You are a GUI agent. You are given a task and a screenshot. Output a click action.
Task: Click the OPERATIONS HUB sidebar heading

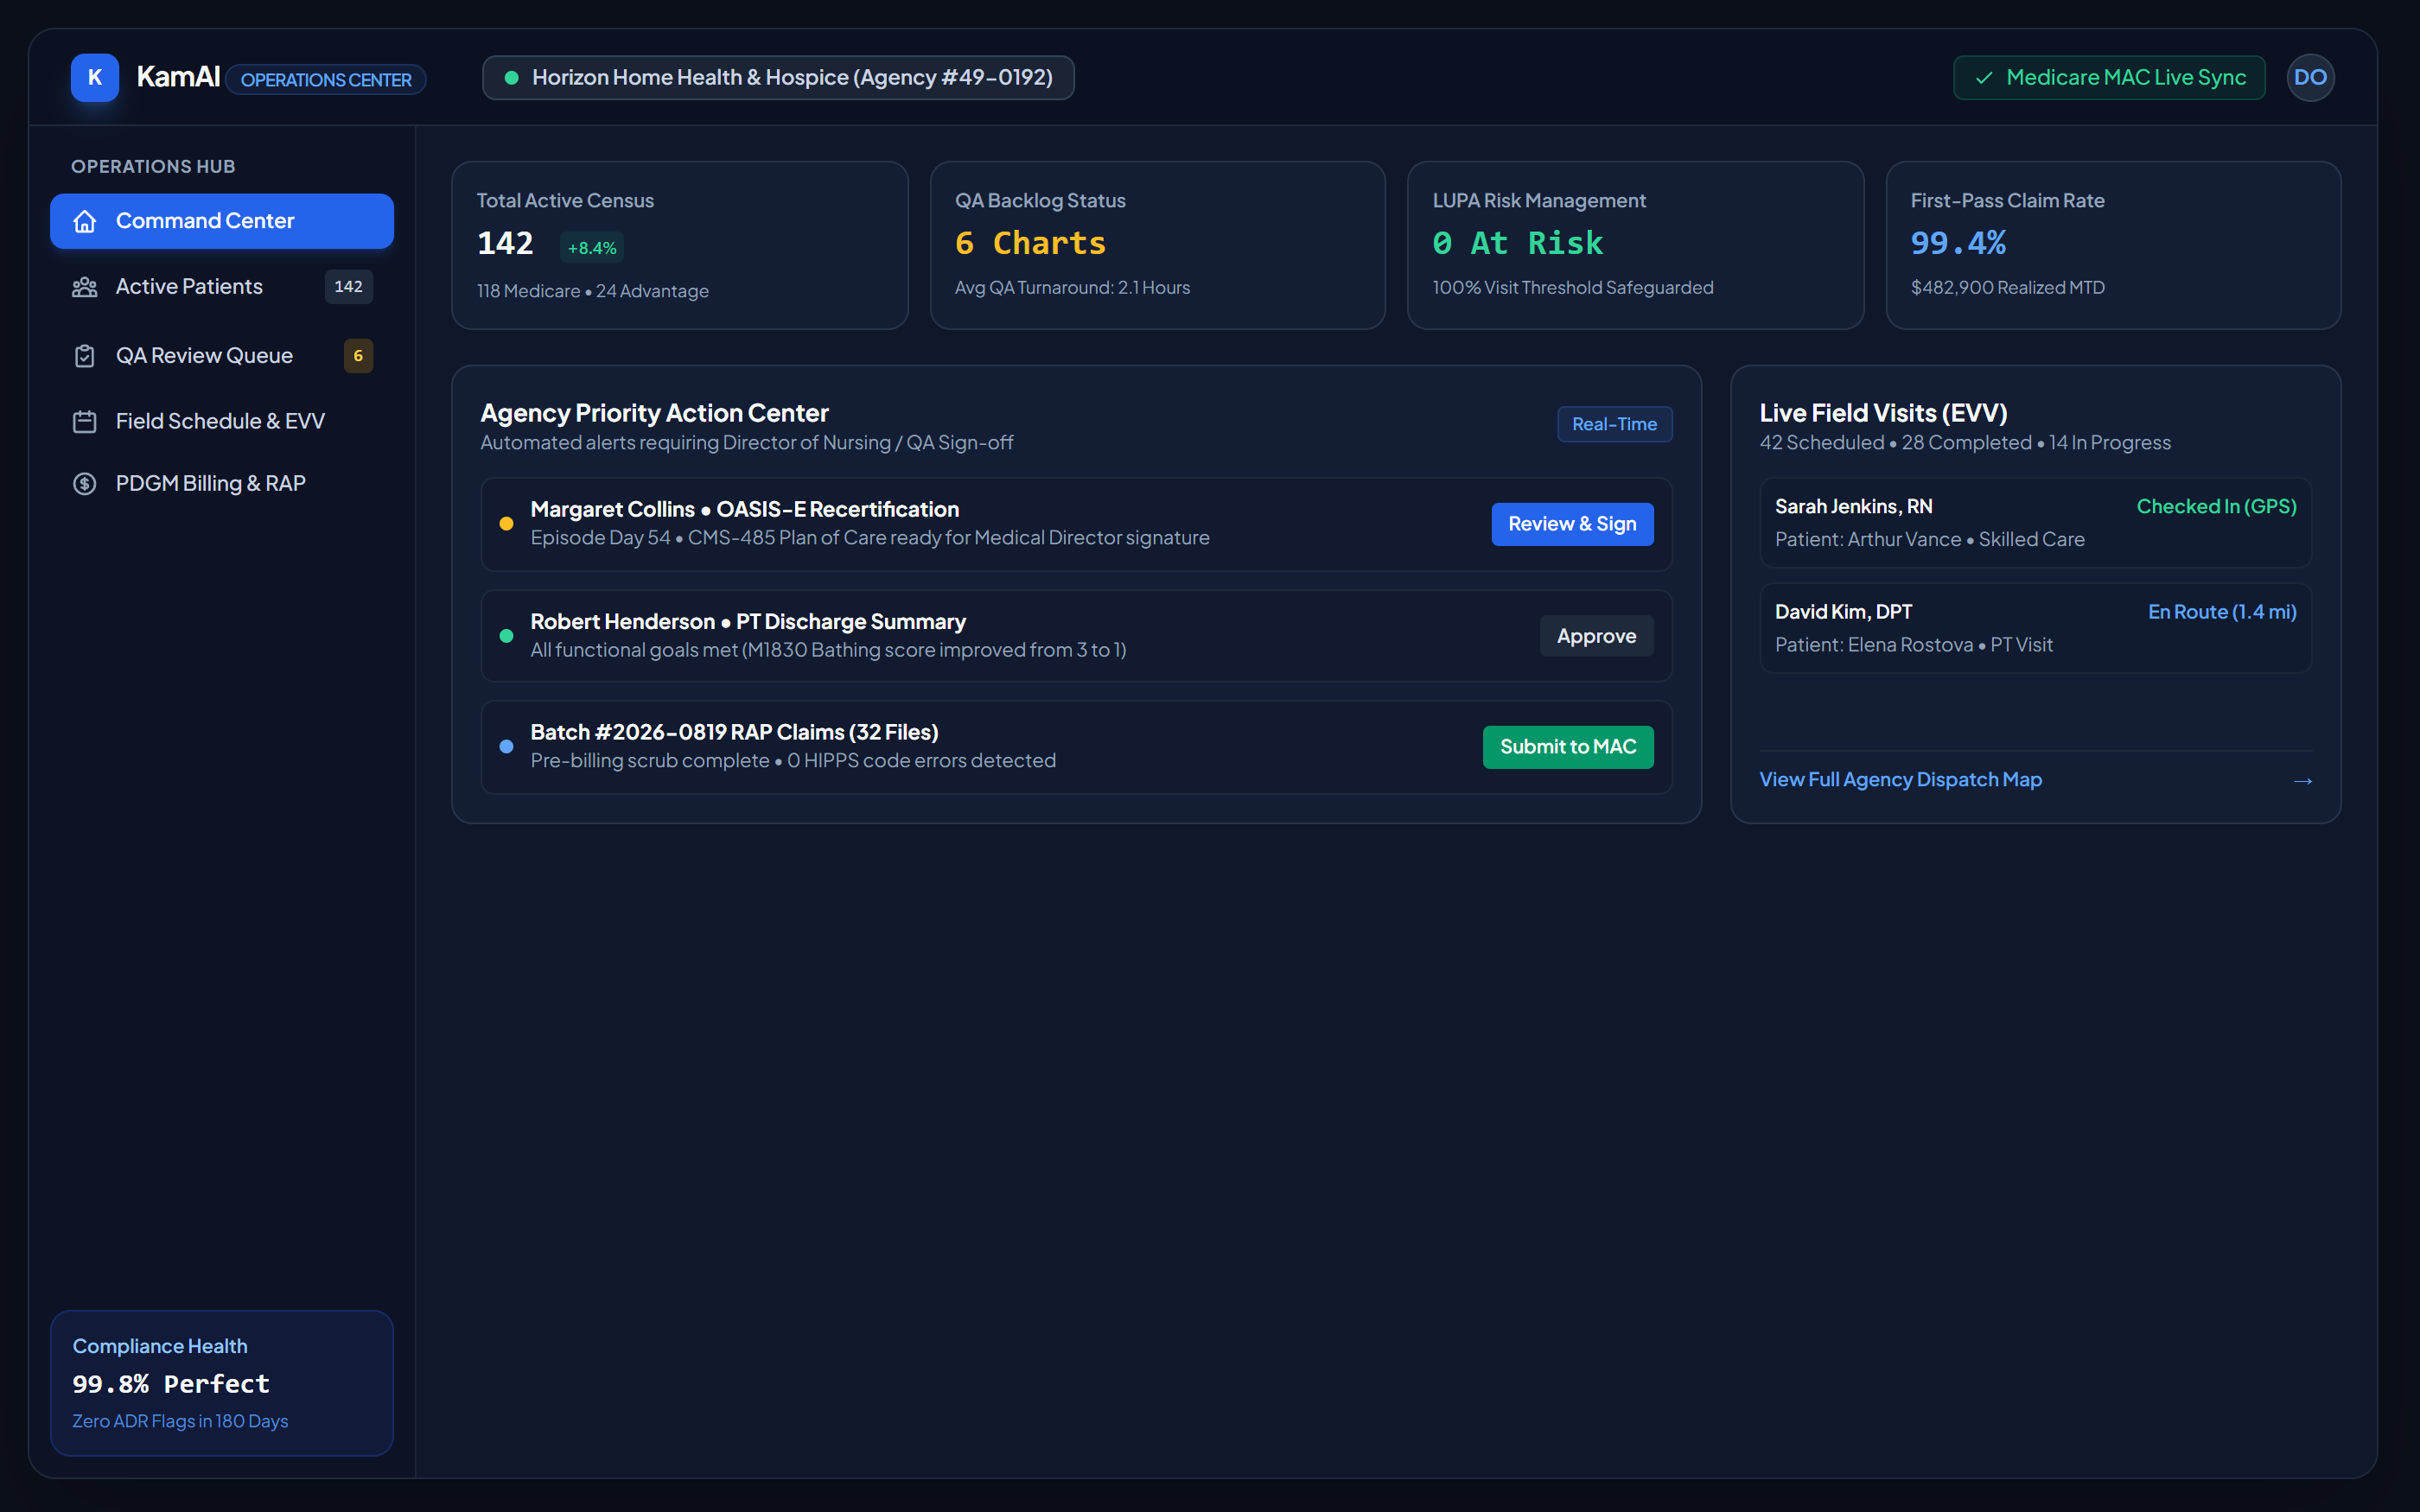153,167
